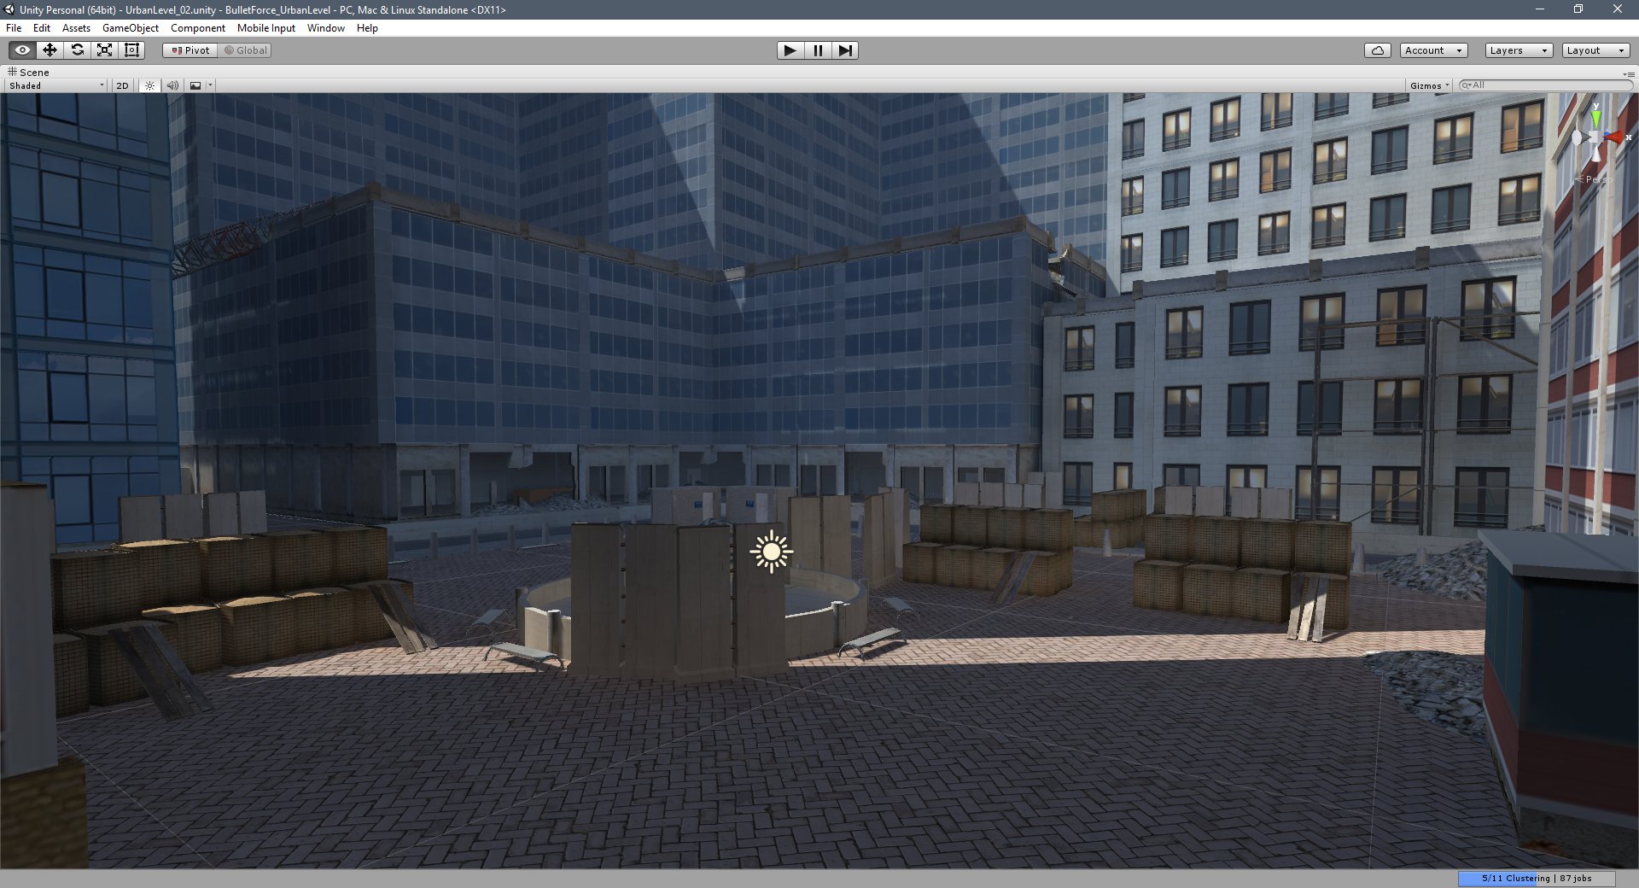The image size is (1639, 888).
Task: Toggle Global handle rotation mode
Action: 245,50
